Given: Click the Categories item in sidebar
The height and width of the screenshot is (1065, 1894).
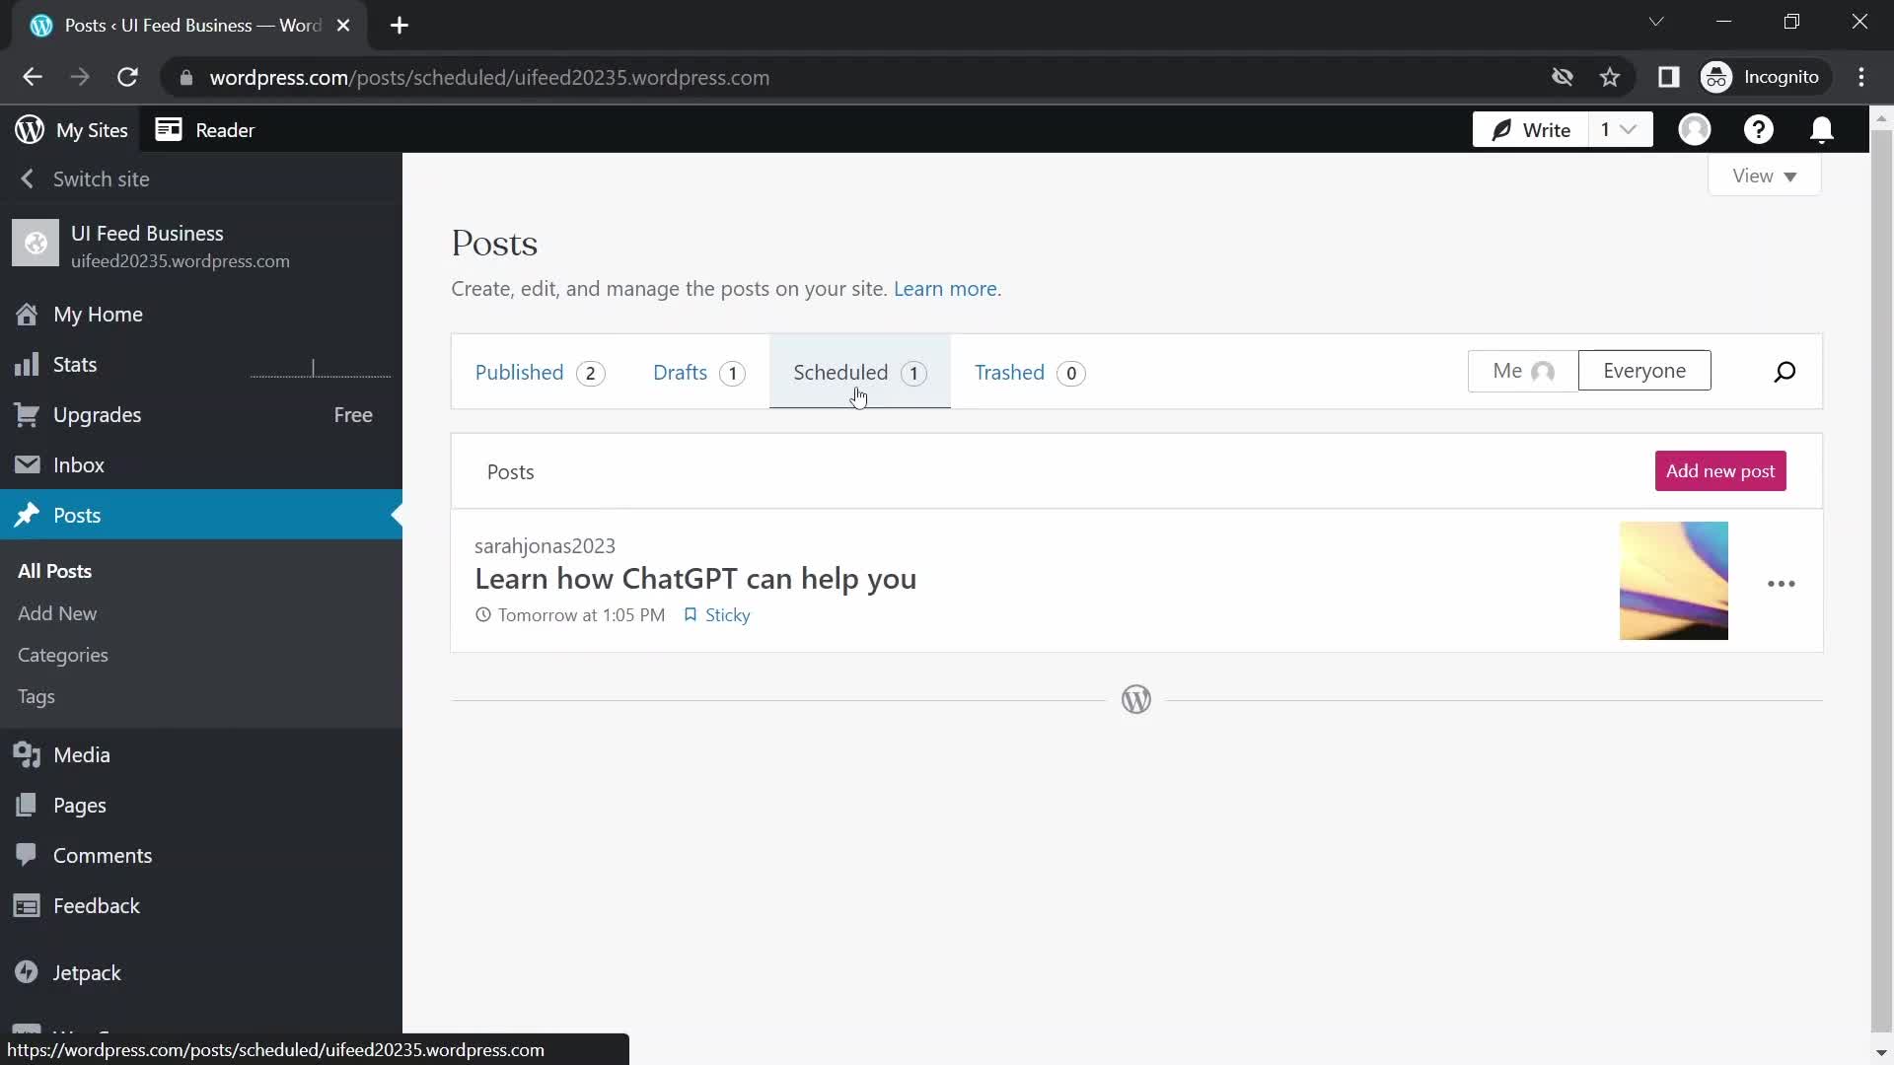Looking at the screenshot, I should click(x=62, y=656).
